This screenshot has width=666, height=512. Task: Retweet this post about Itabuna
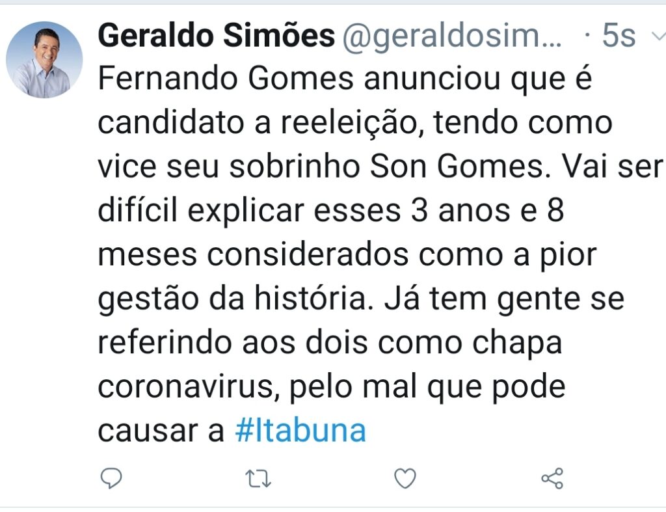[259, 479]
